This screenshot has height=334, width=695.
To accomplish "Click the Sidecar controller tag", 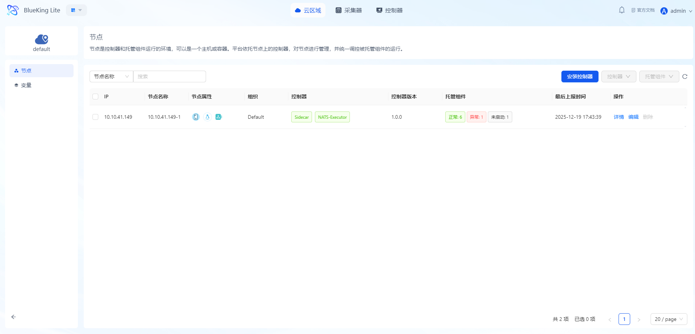I will pyautogui.click(x=301, y=117).
